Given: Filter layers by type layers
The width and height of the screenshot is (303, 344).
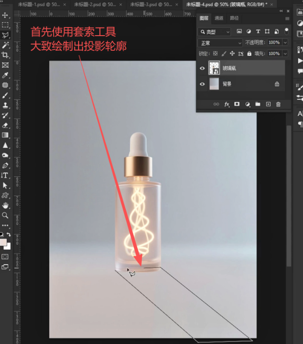Looking at the screenshot, I should point(258,31).
